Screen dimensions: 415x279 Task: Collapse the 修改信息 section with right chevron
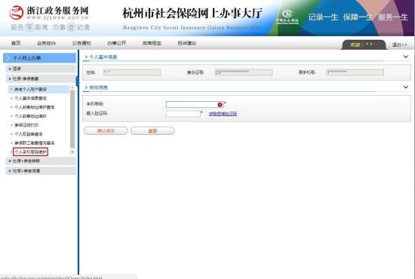pos(405,87)
